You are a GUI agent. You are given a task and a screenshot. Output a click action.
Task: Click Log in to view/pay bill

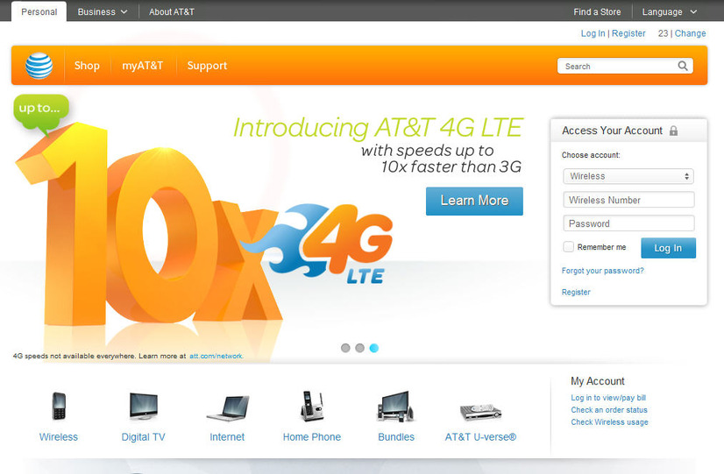coord(608,398)
